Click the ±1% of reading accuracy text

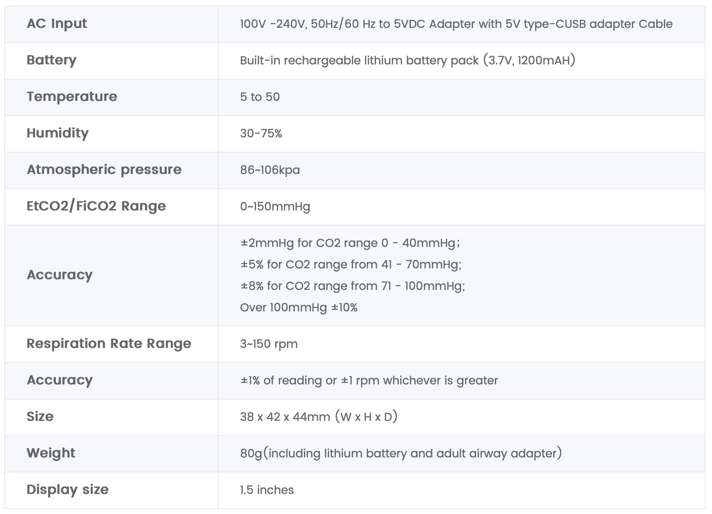369,380
